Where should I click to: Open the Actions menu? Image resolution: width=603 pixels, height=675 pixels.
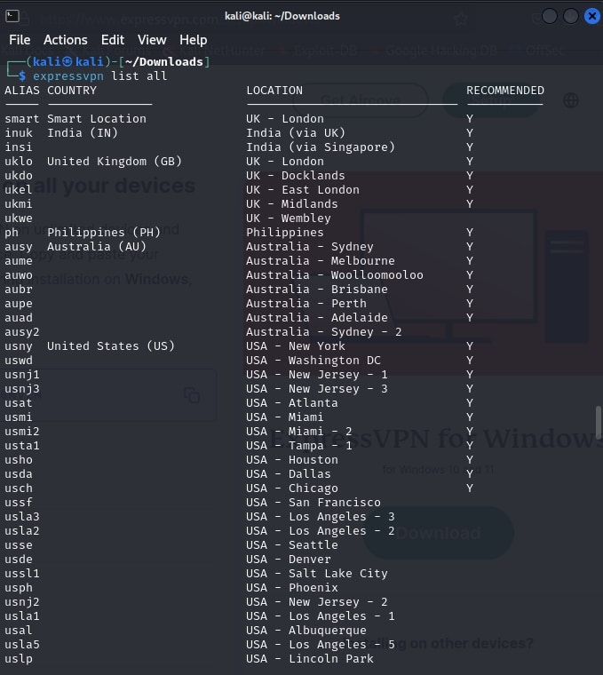coord(66,40)
